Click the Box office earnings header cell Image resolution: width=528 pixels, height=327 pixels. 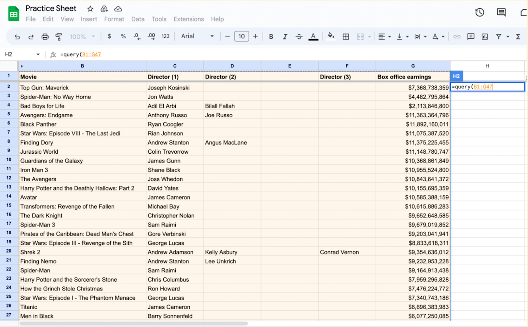point(413,77)
